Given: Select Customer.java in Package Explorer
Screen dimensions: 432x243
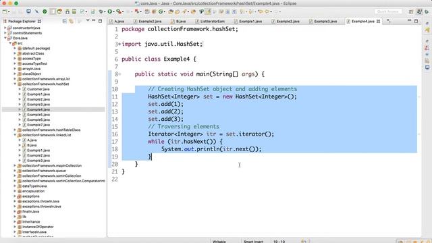Looking at the screenshot, I should (38, 89).
